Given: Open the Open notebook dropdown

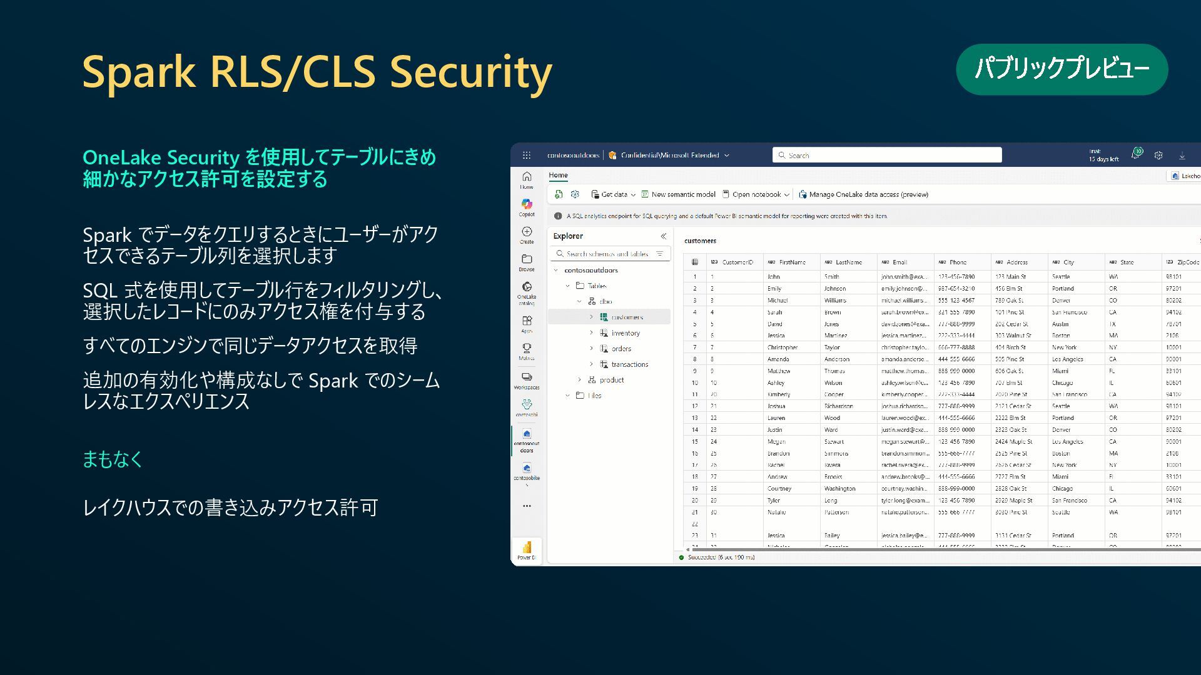Looking at the screenshot, I should (x=756, y=194).
